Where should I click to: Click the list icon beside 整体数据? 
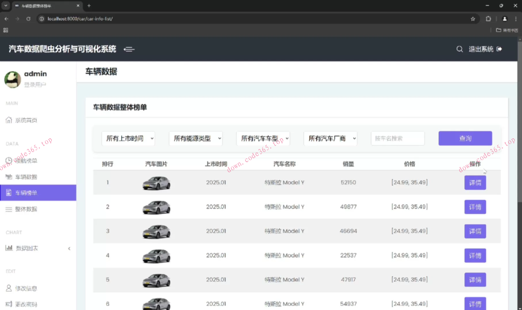click(9, 209)
